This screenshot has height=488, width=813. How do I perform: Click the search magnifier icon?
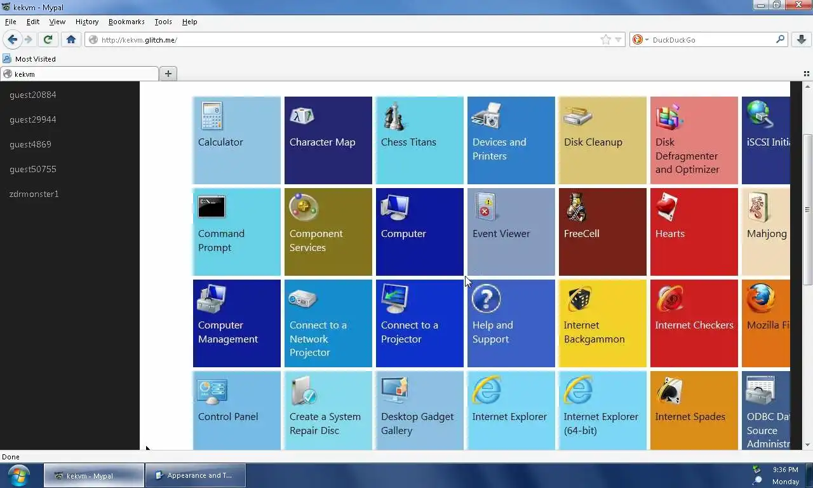781,39
